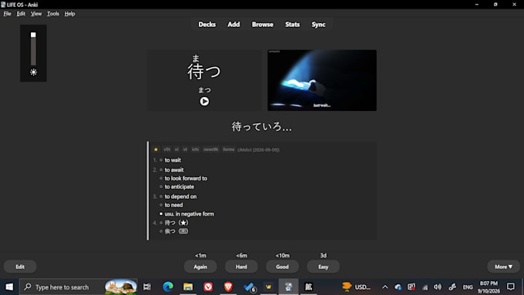Screen dimensions: 524x295
Task: Click the definition "to await"
Action: (x=174, y=169)
